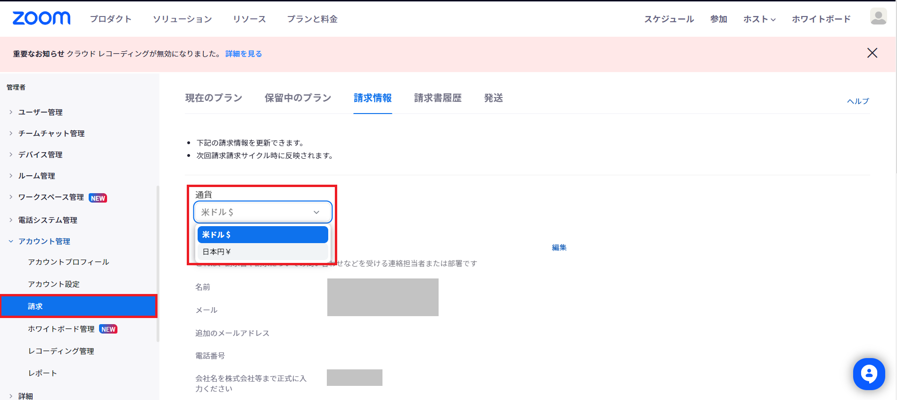Image resolution: width=897 pixels, height=400 pixels.
Task: Go to the 保留中のプラン tab
Action: click(298, 98)
